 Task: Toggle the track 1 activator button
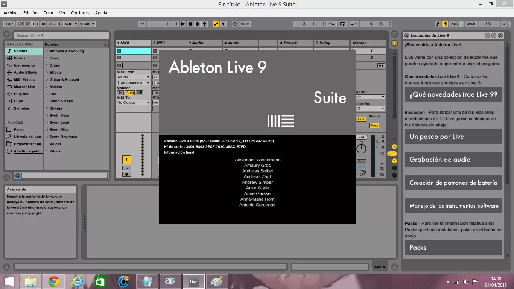126,160
